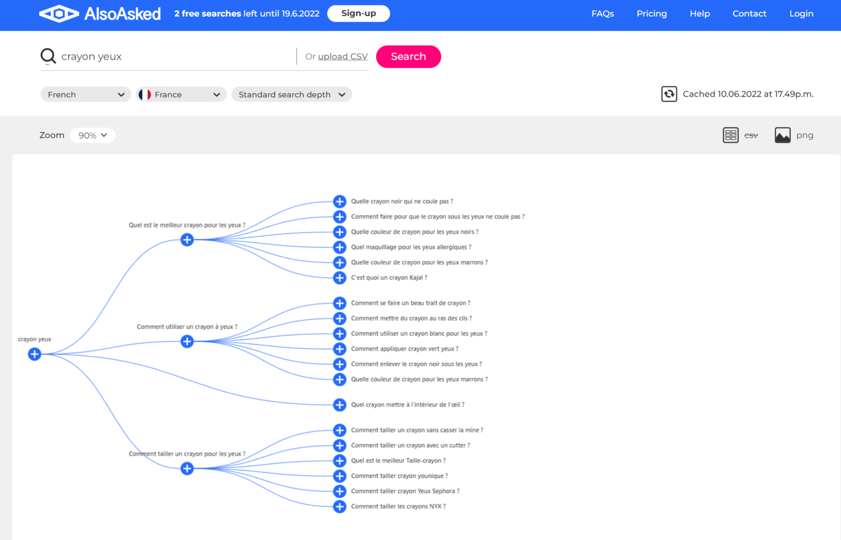Image resolution: width=841 pixels, height=540 pixels.
Task: Click the upload CSV link
Action: coord(342,56)
